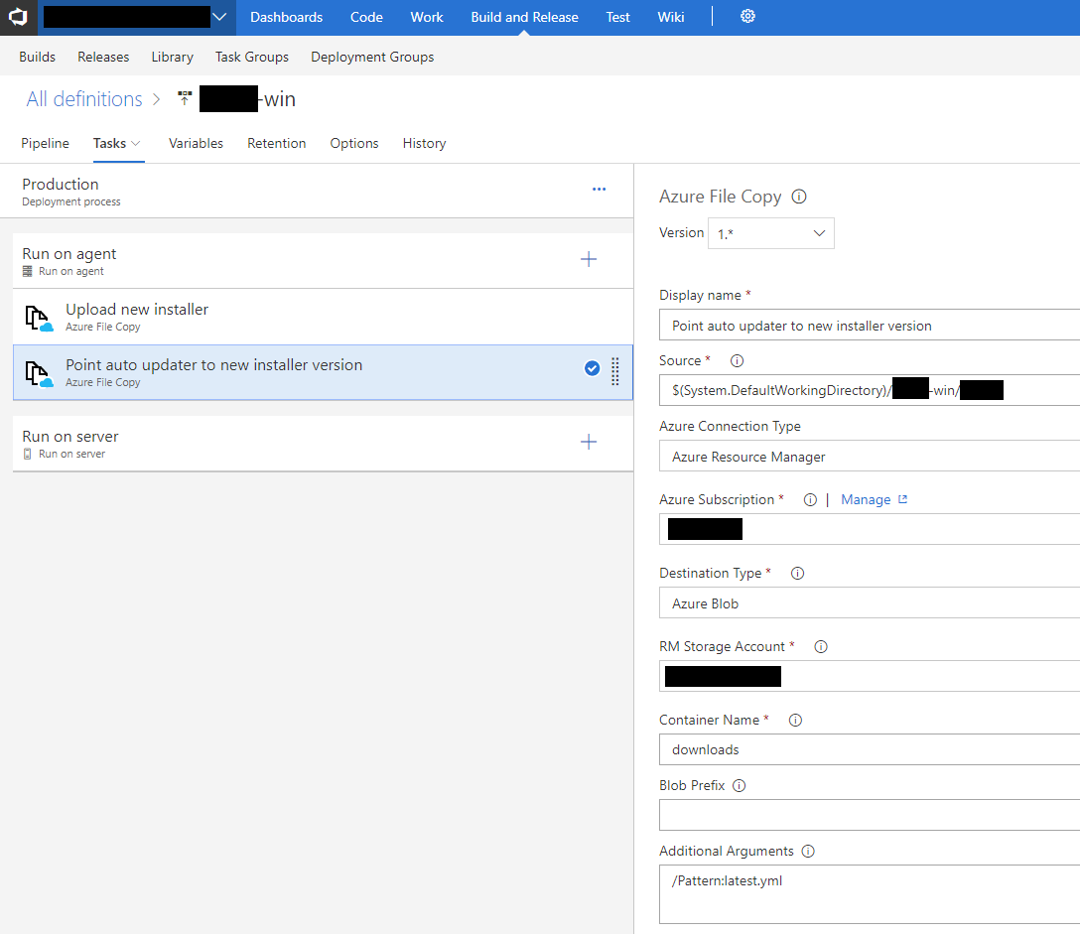Open the settings gear icon in top bar
Viewport: 1080px width, 934px height.
pos(747,17)
